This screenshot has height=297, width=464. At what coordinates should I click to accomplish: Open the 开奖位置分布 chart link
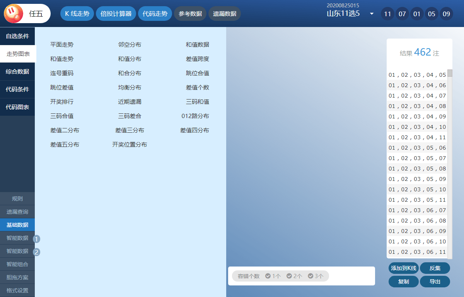point(130,145)
